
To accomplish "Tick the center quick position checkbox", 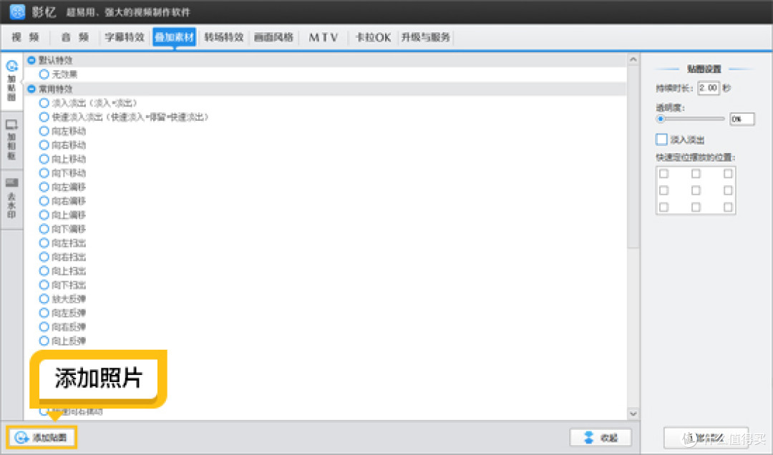I will pos(696,190).
